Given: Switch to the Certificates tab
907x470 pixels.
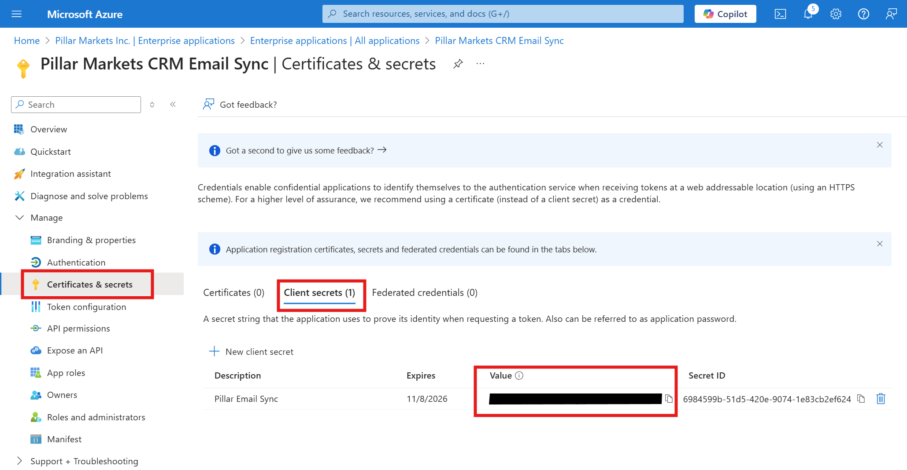Looking at the screenshot, I should (233, 292).
